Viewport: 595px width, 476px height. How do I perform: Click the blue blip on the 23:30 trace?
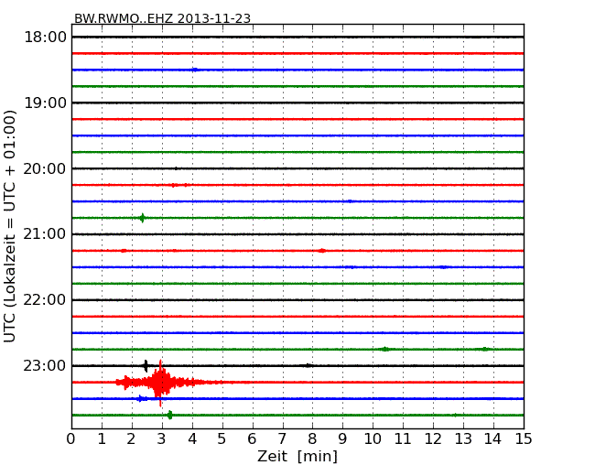[142, 398]
